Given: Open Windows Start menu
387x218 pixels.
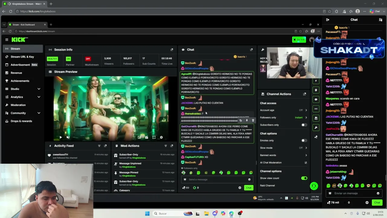Looking at the screenshot, I should click(x=147, y=213).
